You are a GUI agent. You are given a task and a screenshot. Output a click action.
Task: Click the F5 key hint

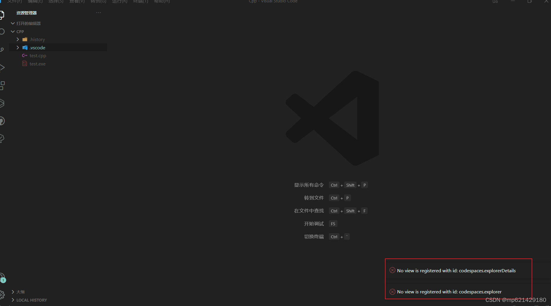tap(333, 224)
